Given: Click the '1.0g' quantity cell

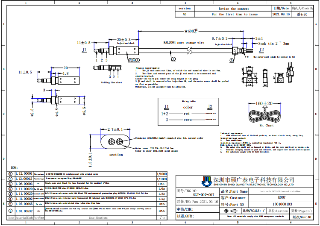Looking at the screenshot, I should coord(161,189).
